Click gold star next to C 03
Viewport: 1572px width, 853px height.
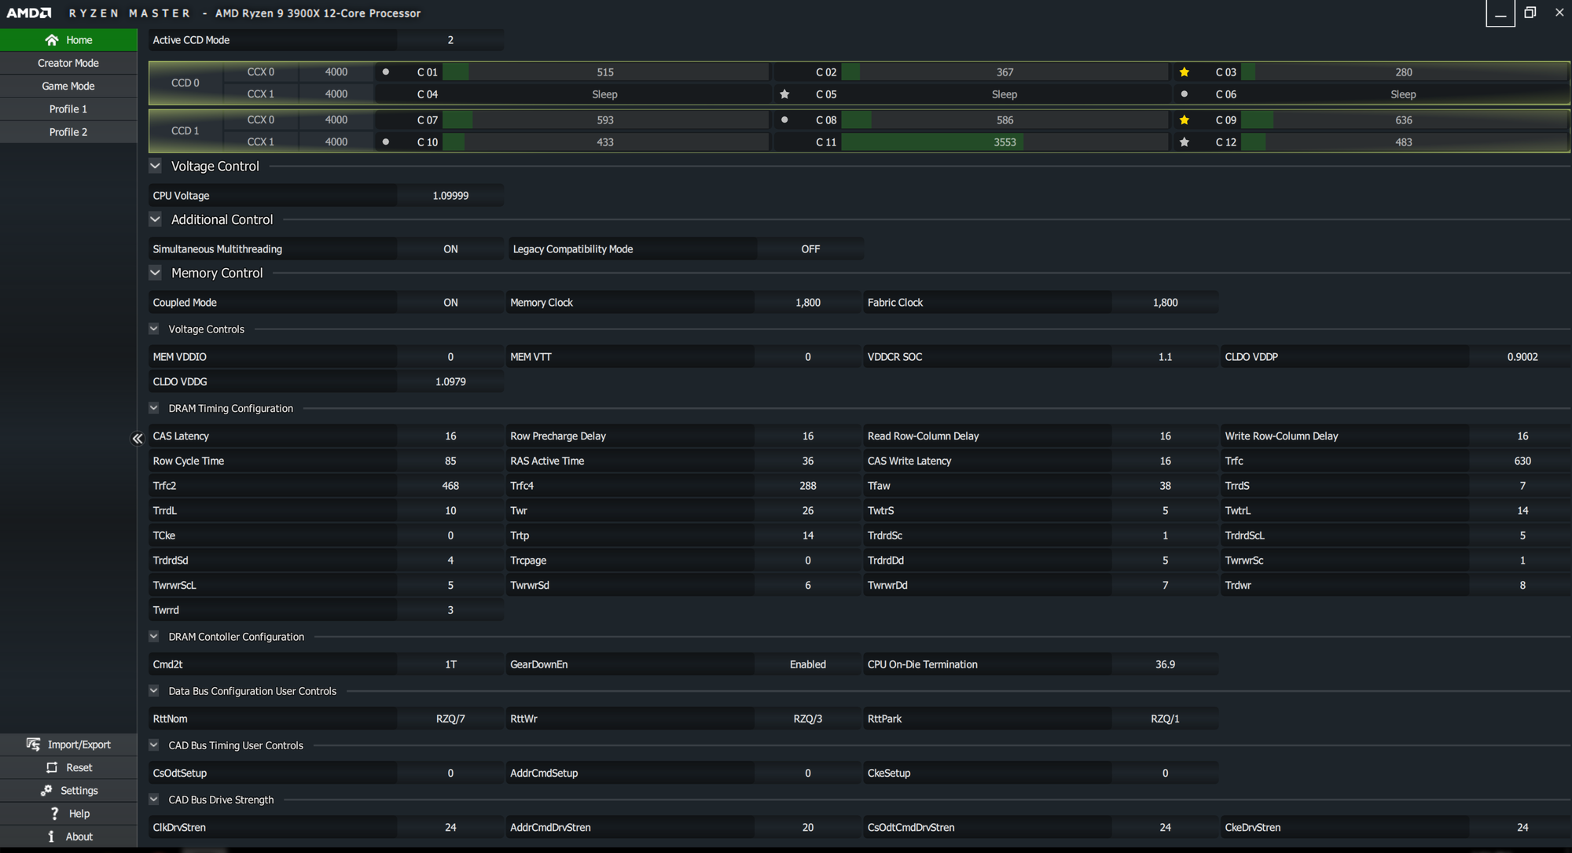(x=1184, y=72)
